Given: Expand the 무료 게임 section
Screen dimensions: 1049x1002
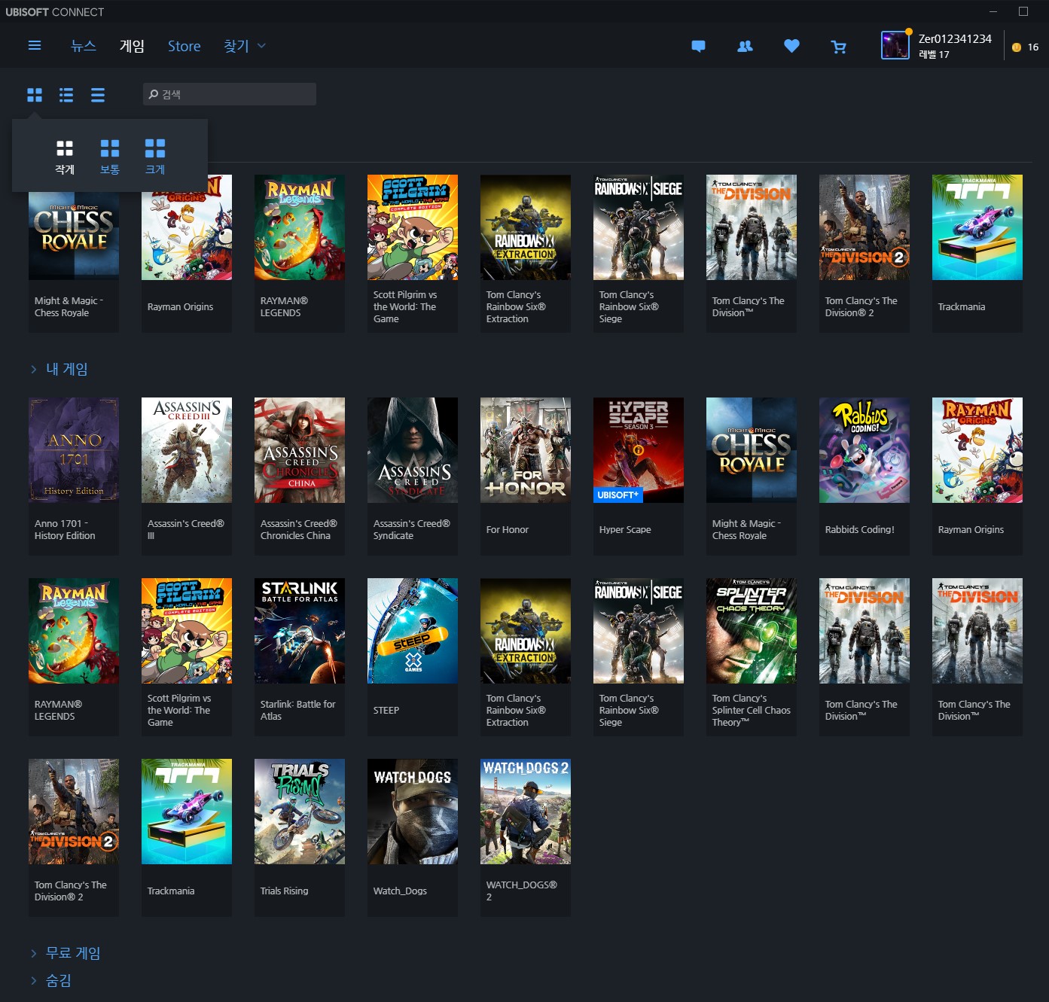Looking at the screenshot, I should pos(65,953).
